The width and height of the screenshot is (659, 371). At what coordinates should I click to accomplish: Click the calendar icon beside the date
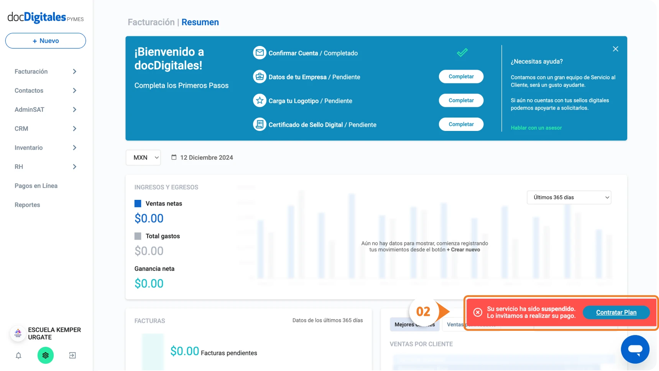coord(174,157)
